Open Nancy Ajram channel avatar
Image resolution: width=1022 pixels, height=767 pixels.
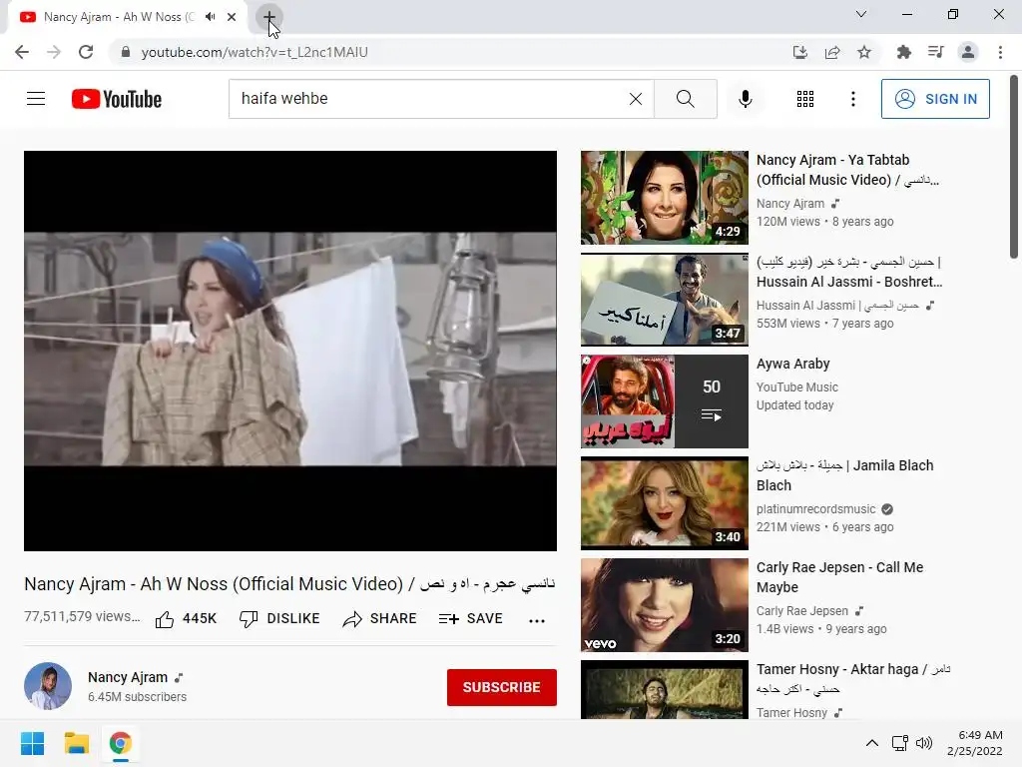point(48,686)
